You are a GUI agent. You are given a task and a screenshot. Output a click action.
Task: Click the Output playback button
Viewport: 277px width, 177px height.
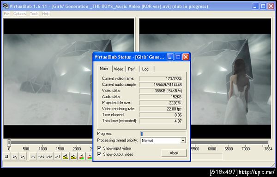[x=23, y=157]
